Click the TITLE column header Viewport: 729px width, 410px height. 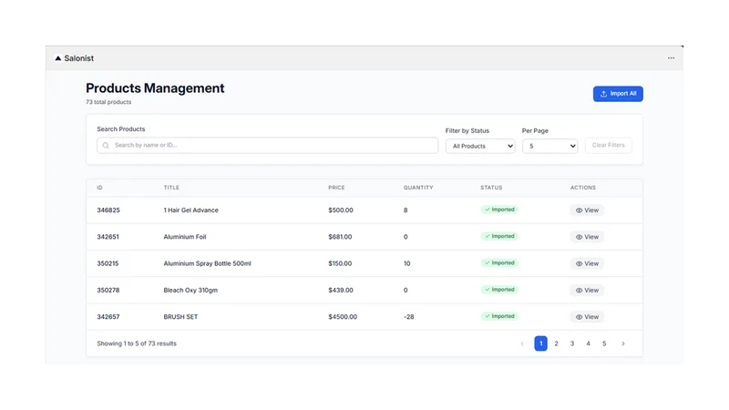[171, 188]
